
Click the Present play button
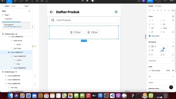point(165,1)
